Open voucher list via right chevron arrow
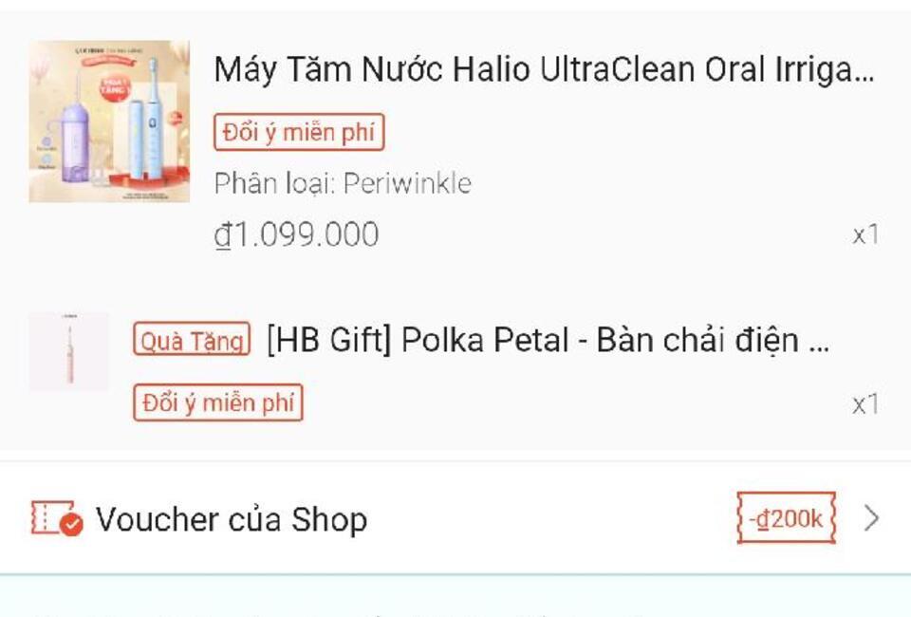Screen dimensions: 911x617 871,518
